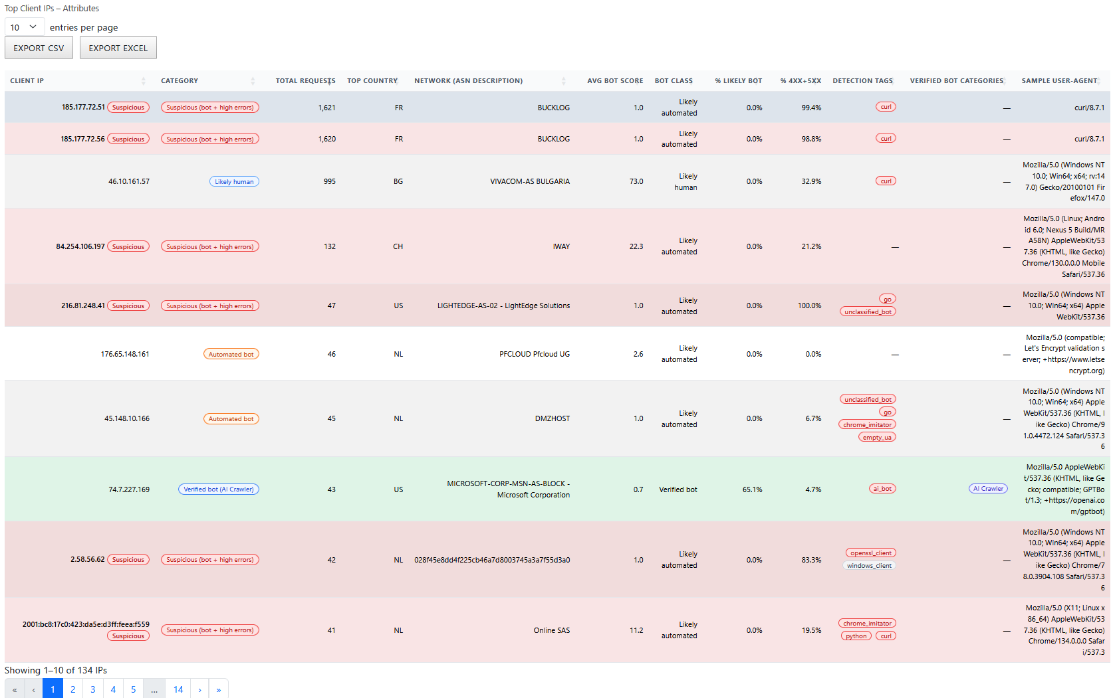Image resolution: width=1111 pixels, height=698 pixels.
Task: Expand the pagination ellipsis to more pages
Action: pyautogui.click(x=154, y=689)
